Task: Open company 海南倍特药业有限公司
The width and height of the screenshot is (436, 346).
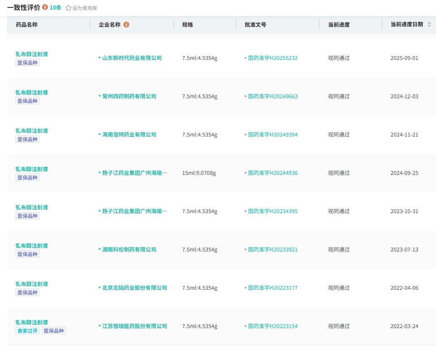Action: coord(129,134)
